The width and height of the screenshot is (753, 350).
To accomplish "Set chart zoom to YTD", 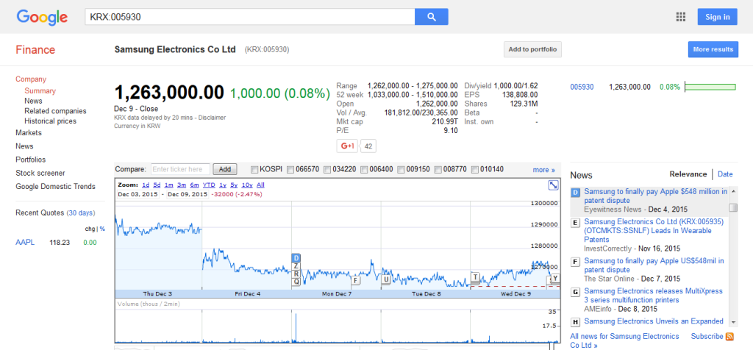I will (208, 185).
